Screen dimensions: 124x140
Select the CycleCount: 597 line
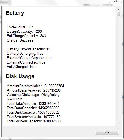coord(20,27)
